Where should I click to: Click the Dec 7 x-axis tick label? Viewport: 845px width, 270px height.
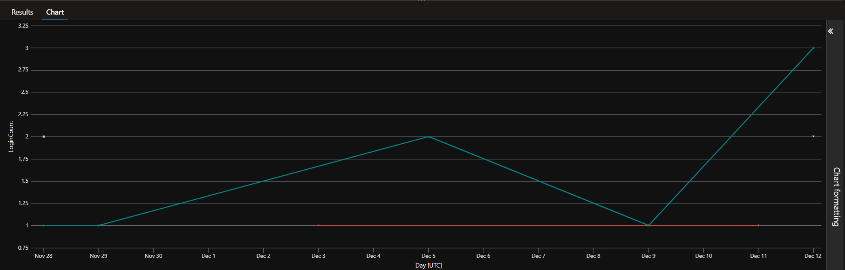(x=538, y=256)
